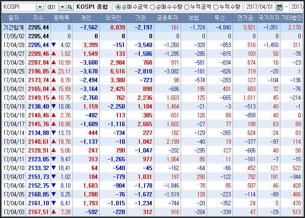
Task: Click 기타법인 value 522 on 17/04/10
Action: 297,168
